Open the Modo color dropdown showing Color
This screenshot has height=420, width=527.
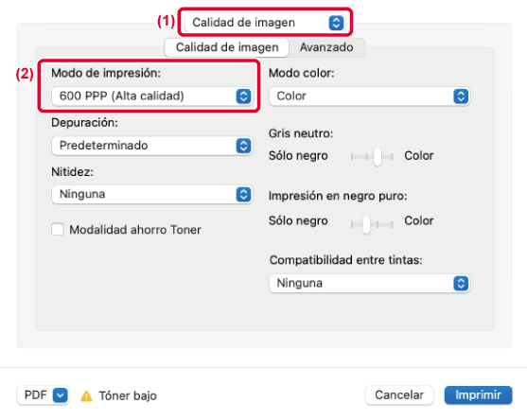[369, 96]
